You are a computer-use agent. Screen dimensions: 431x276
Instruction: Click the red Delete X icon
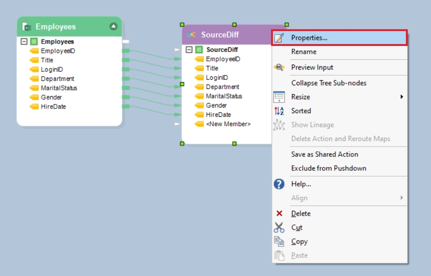click(279, 214)
